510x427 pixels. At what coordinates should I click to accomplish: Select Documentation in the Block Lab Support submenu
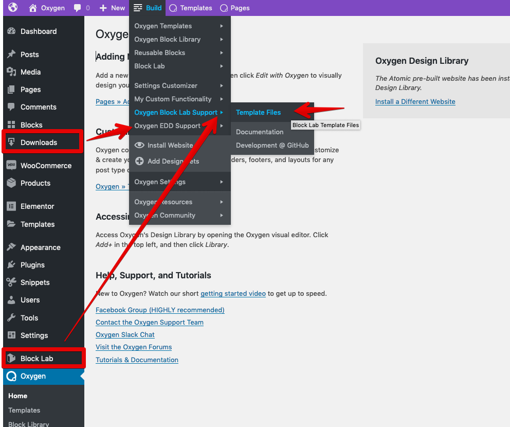(x=260, y=132)
